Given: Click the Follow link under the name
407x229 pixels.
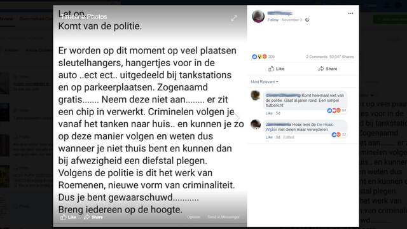Looking at the screenshot, I should pos(273,20).
